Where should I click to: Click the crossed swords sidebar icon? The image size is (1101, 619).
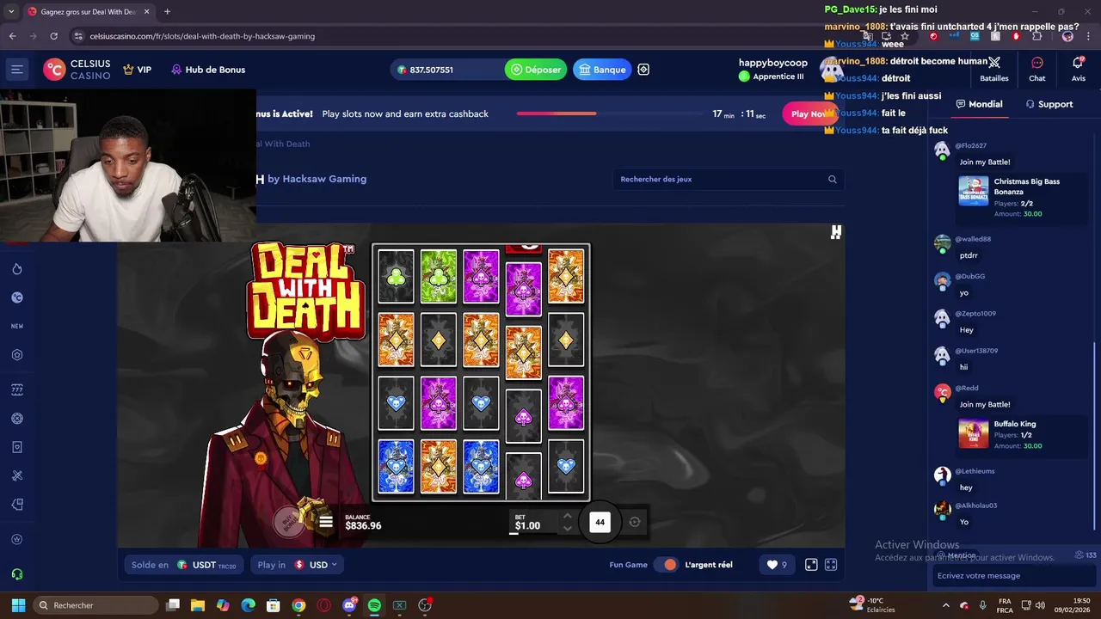[17, 475]
